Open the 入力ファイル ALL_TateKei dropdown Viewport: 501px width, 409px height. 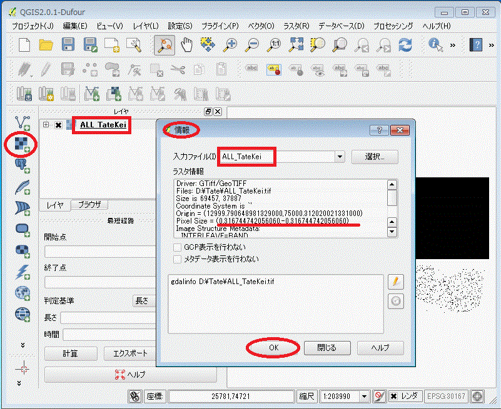coord(340,157)
